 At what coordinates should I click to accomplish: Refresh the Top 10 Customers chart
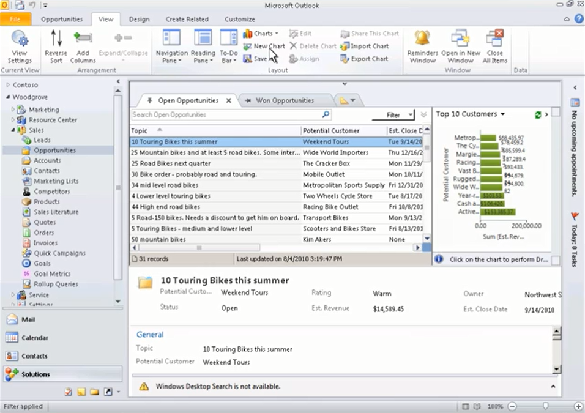538,115
